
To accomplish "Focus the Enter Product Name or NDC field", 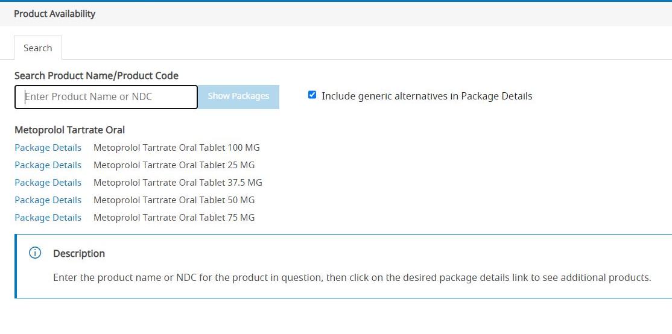I will 106,97.
